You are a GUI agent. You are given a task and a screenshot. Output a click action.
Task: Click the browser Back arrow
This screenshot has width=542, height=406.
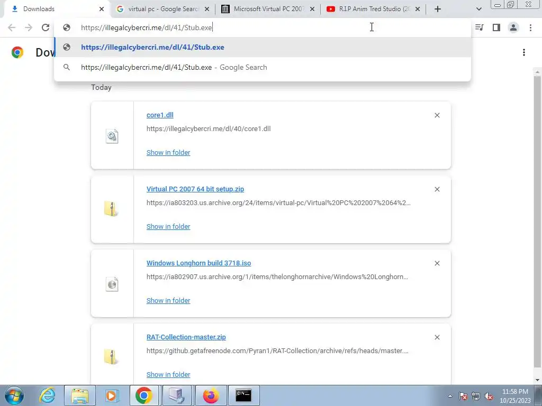12,27
